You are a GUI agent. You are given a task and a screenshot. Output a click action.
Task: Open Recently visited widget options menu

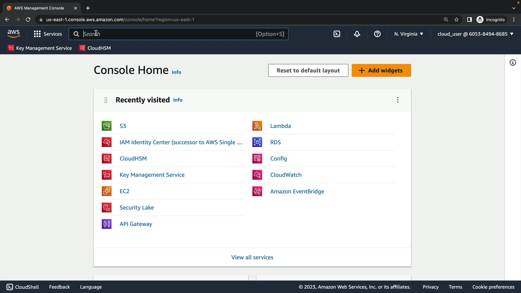tap(398, 100)
